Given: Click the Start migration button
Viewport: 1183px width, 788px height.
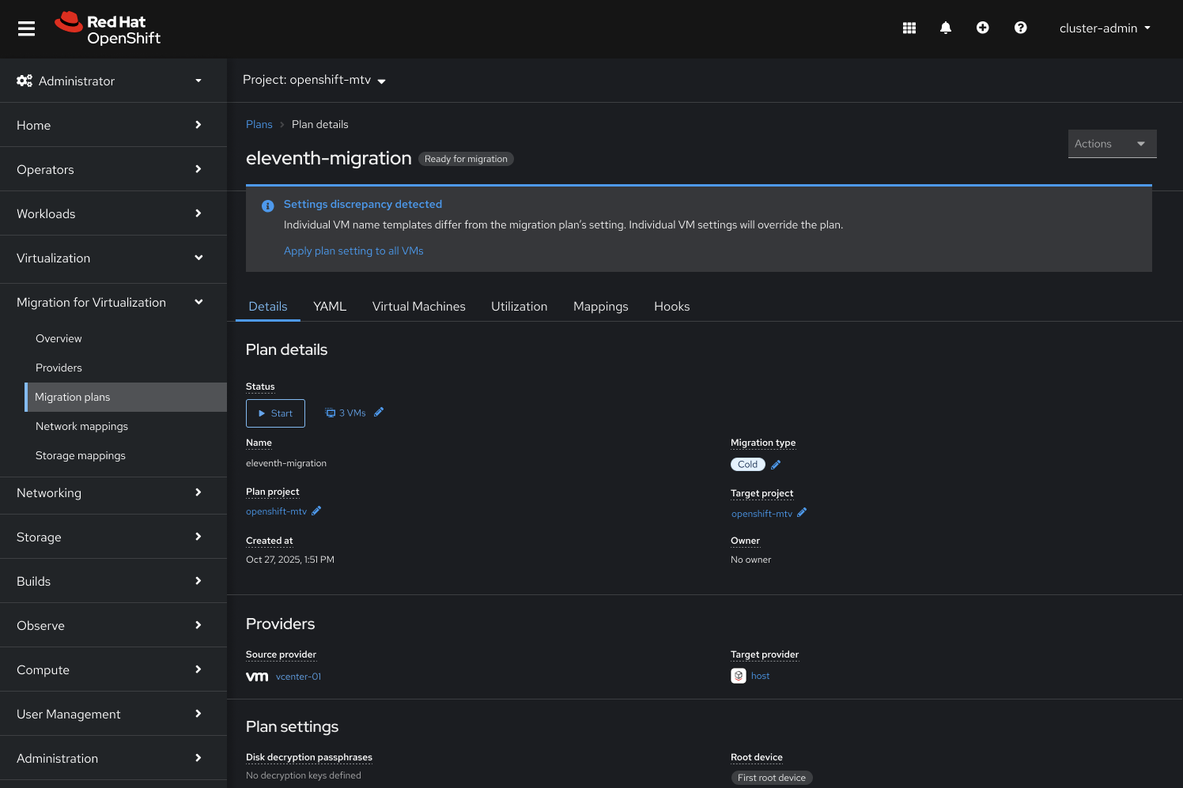Looking at the screenshot, I should point(275,413).
